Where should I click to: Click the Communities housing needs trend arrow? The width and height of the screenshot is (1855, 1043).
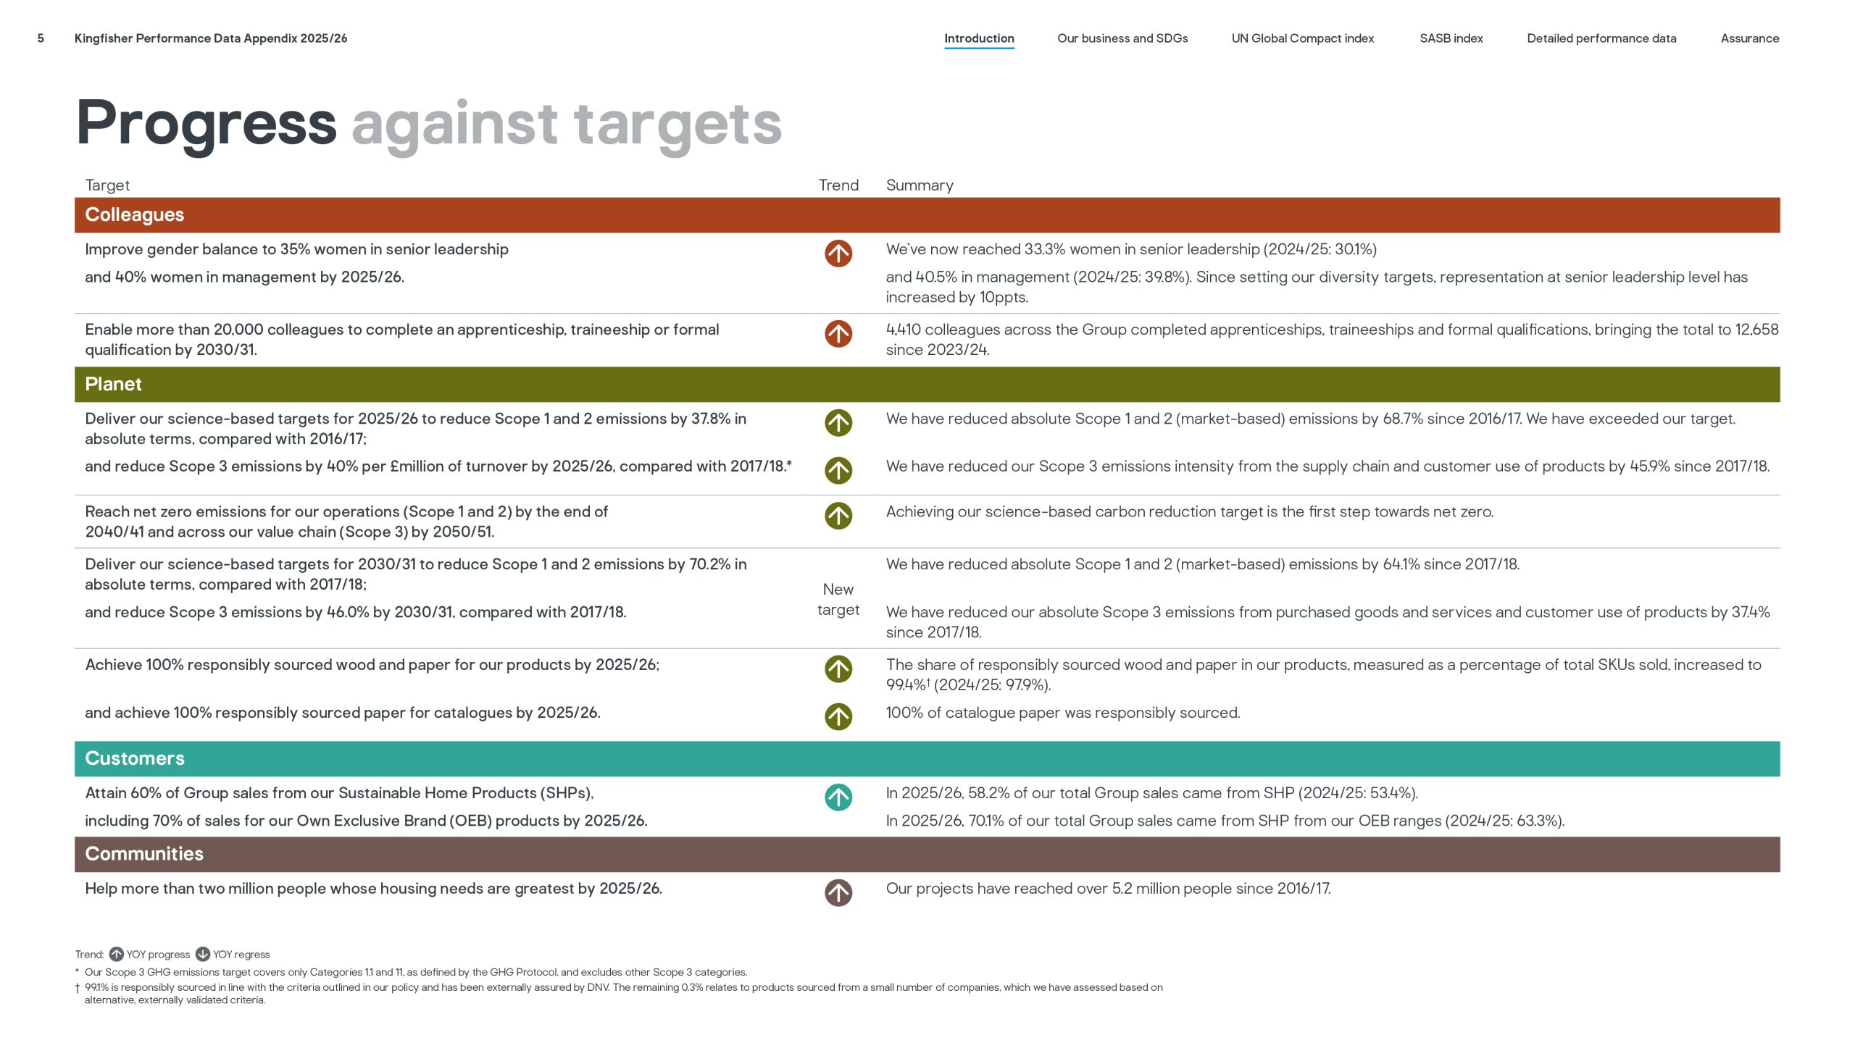coord(838,893)
